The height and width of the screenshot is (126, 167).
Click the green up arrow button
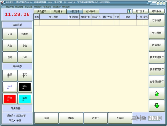coord(157,94)
